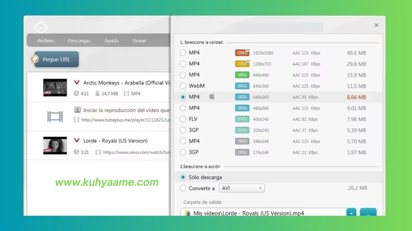Click the Vevo icon beside Lorde

point(77,141)
